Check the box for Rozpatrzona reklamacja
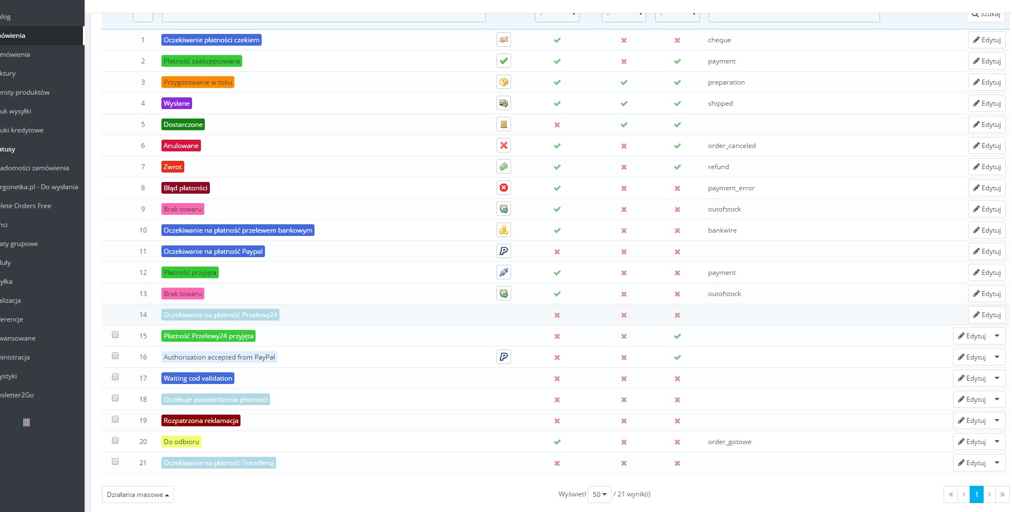Screen dimensions: 1012x512 (x=115, y=419)
